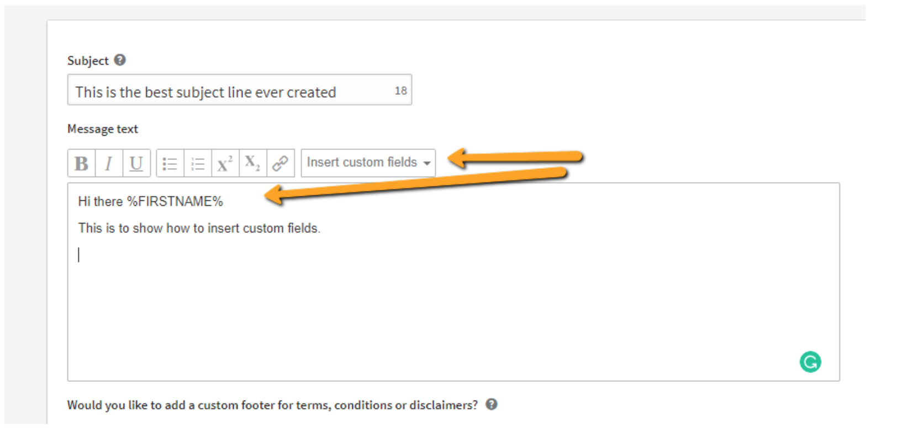The width and height of the screenshot is (897, 437).
Task: Click on %FIRSTNAME% placeholder text
Action: [x=175, y=201]
